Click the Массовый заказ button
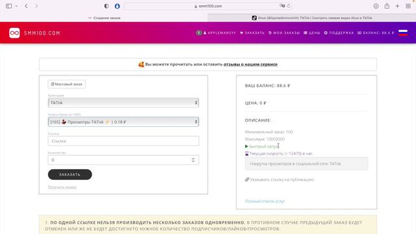 [x=66, y=84]
